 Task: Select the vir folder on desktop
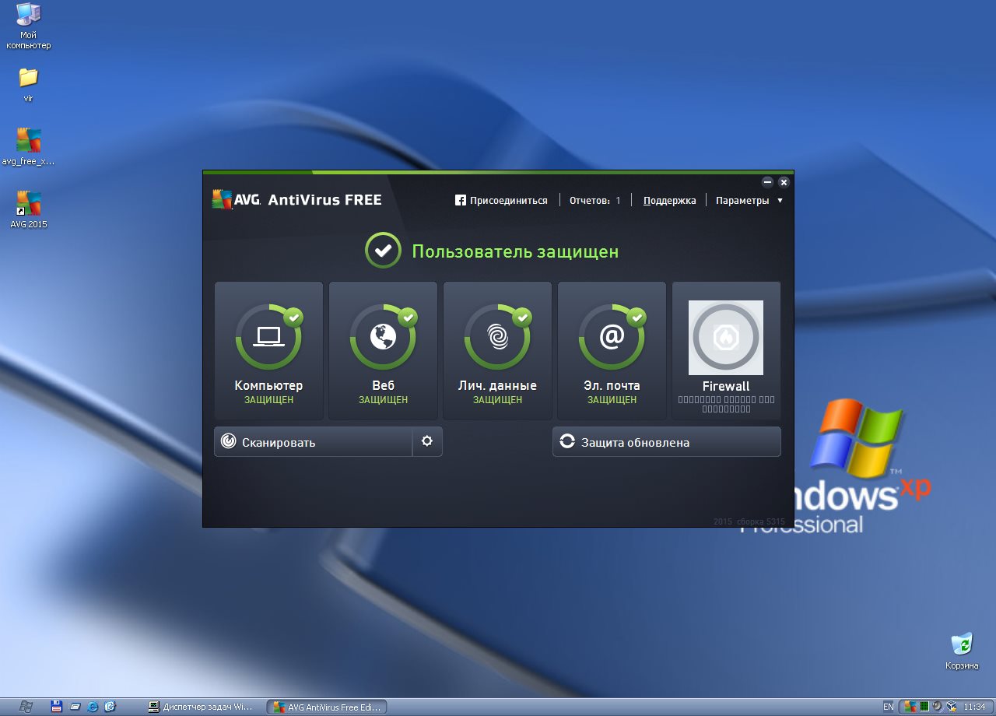[28, 84]
